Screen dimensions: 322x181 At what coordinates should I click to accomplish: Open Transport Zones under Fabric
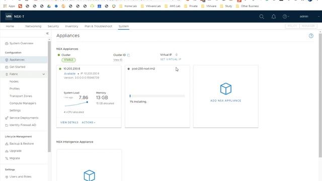click(21, 96)
